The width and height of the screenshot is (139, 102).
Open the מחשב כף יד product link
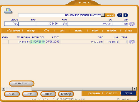[x=97, y=42]
